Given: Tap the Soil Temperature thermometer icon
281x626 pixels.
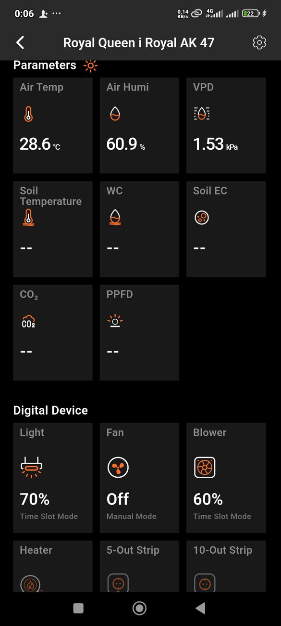Looking at the screenshot, I should [28, 218].
